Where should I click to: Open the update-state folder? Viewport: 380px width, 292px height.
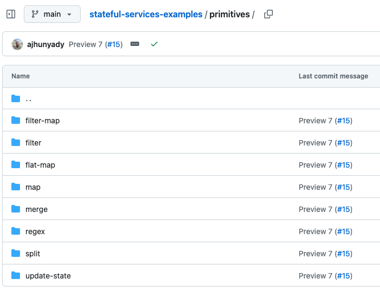click(48, 276)
